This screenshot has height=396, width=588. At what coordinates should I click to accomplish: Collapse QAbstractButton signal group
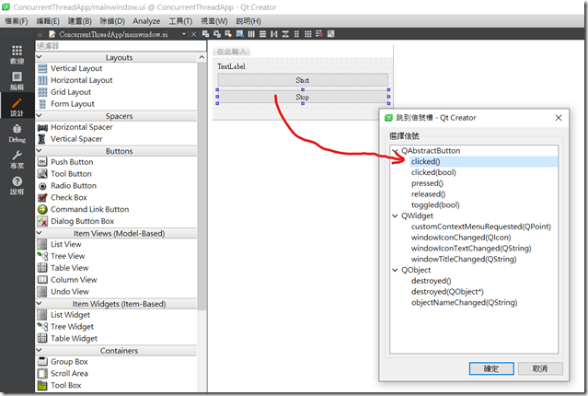point(396,151)
